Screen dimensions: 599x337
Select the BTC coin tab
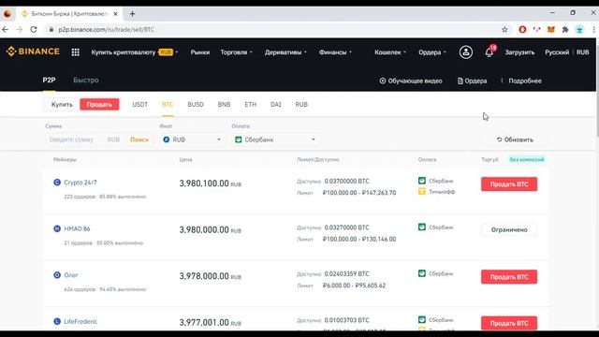pyautogui.click(x=168, y=104)
